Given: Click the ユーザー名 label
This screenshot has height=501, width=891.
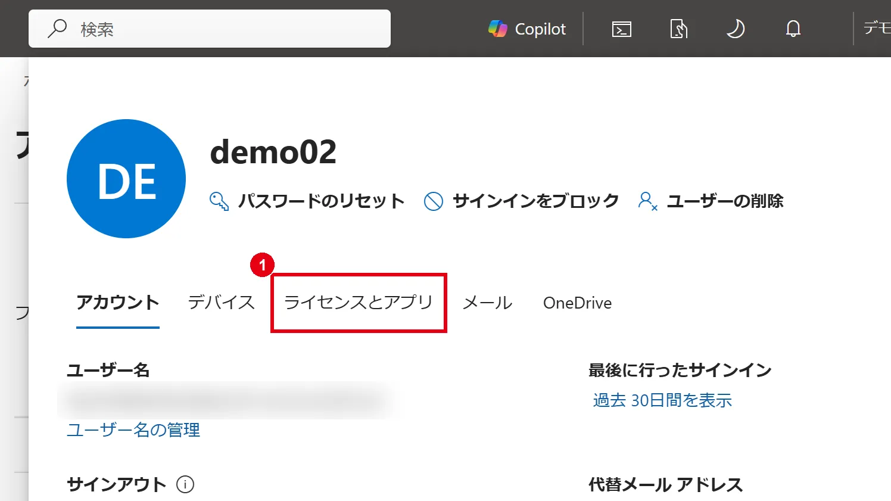Looking at the screenshot, I should tap(108, 370).
